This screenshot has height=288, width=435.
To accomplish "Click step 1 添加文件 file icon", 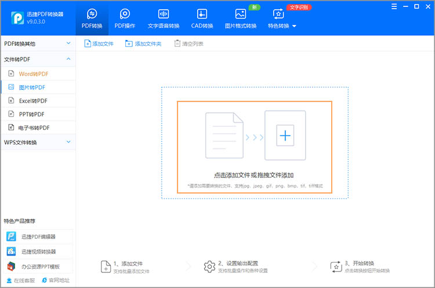I will (x=106, y=267).
